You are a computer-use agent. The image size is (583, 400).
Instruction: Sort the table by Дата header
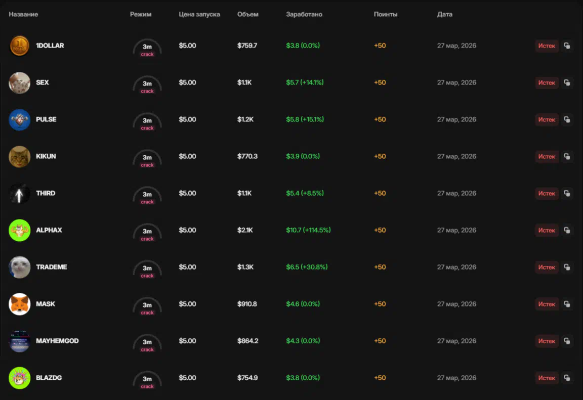point(444,14)
